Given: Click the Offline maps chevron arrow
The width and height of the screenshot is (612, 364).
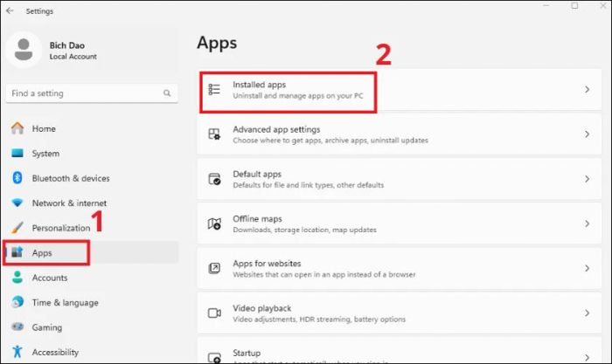Looking at the screenshot, I should [587, 223].
